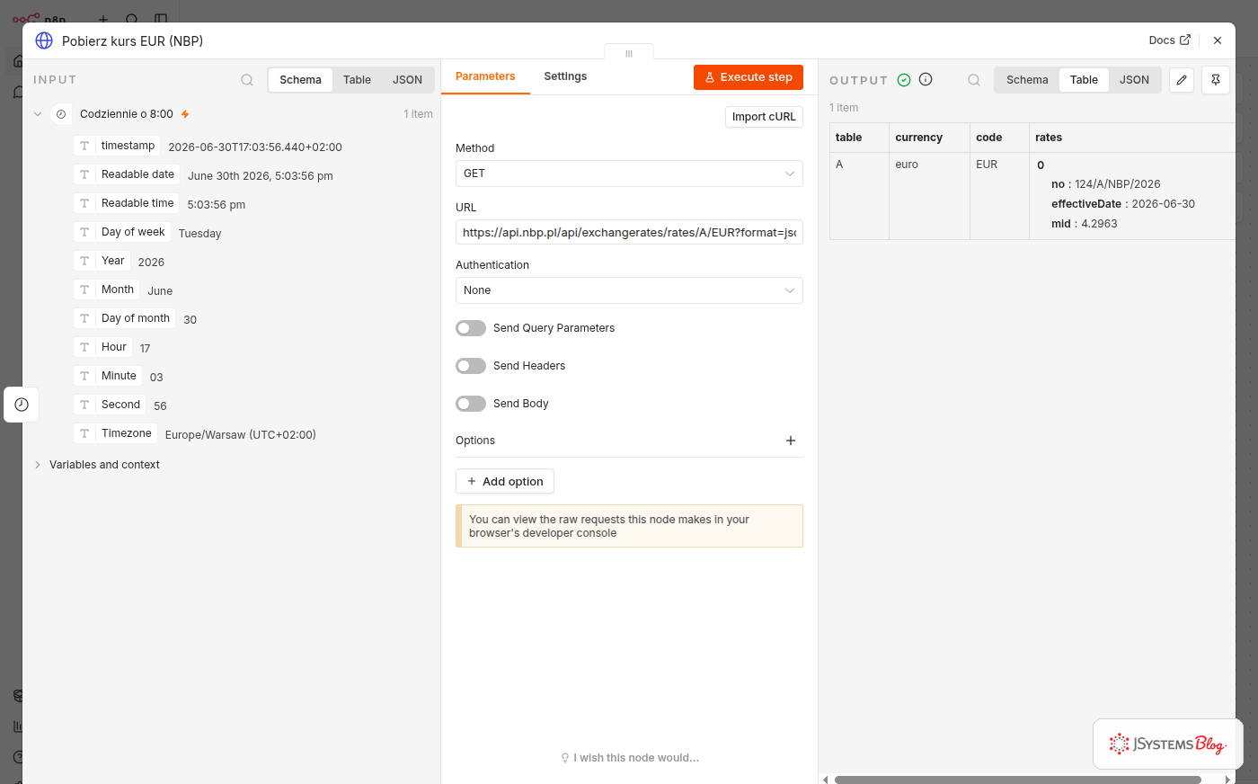
Task: Edit output with the pencil icon
Action: coord(1182,80)
